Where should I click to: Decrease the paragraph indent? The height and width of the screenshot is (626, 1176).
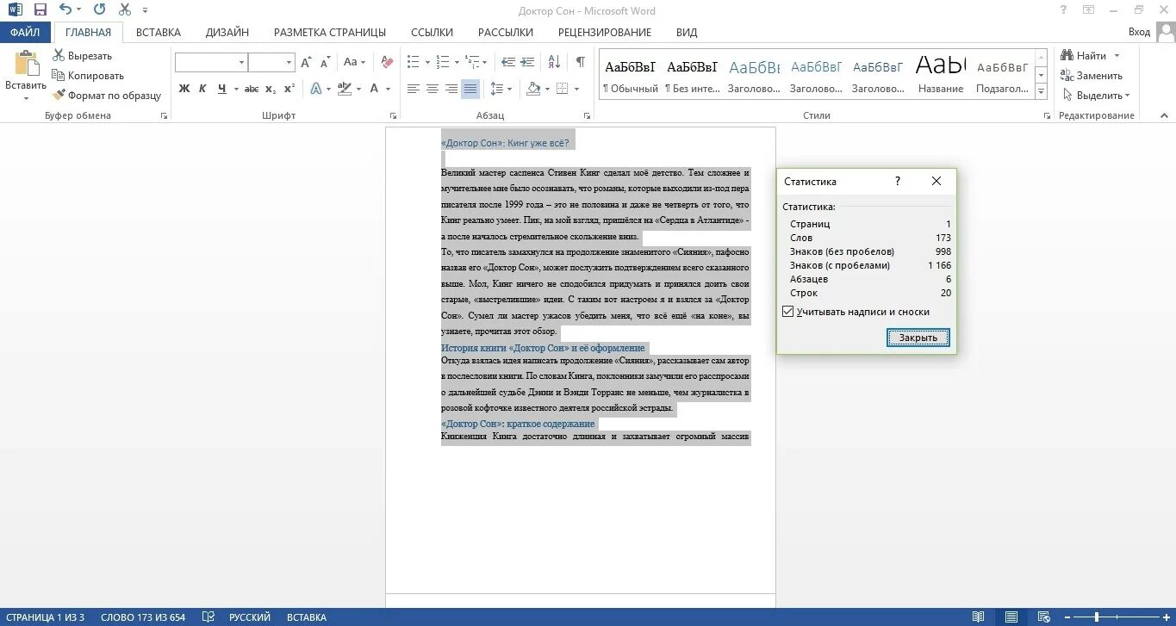pos(508,62)
